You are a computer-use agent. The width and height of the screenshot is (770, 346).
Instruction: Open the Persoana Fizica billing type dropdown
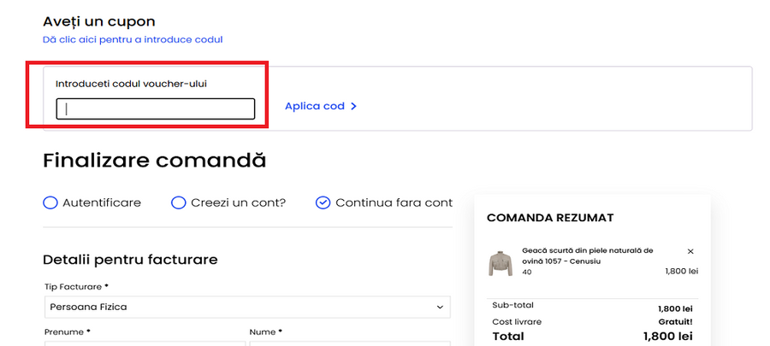(x=246, y=307)
